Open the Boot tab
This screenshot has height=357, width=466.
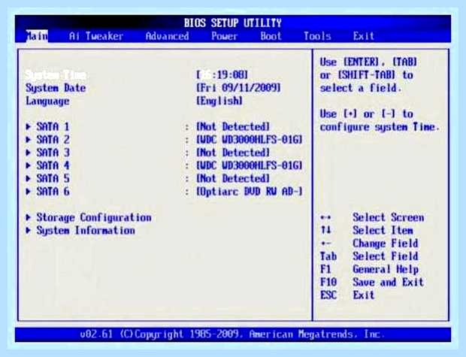(x=271, y=36)
